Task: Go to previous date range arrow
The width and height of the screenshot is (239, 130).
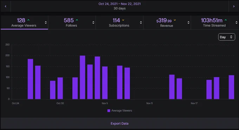Action: [6, 6]
